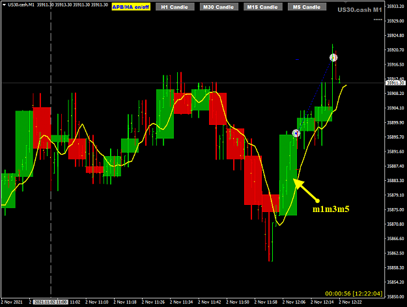Open the chart menu arrow beside US30.cash,M1
The image size is (407, 307).
click(4, 5)
